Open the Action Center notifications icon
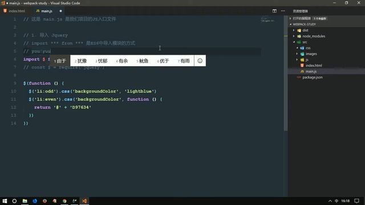The image size is (365, 205). click(357, 201)
